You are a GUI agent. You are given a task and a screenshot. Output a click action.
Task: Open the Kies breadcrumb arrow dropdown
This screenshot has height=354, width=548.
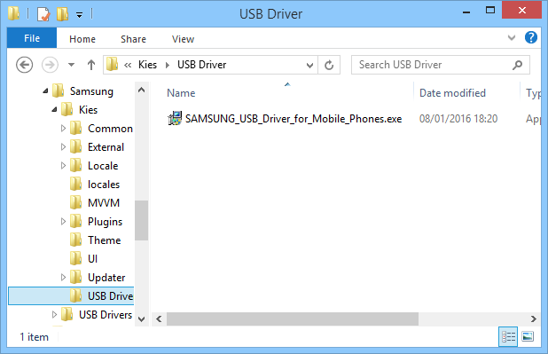click(168, 65)
